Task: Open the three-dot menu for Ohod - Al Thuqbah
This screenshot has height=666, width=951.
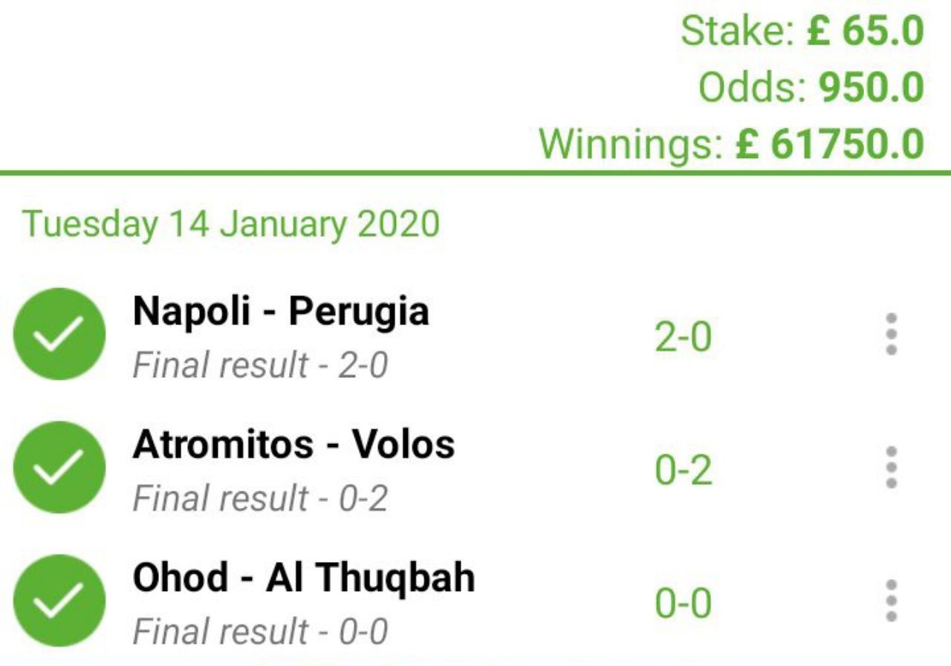Action: (x=892, y=601)
